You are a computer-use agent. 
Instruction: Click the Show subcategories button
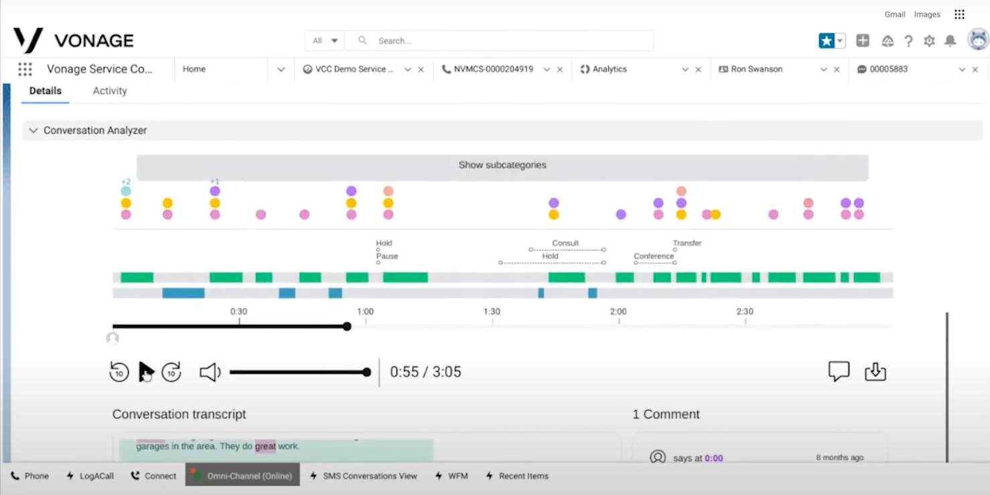point(502,167)
